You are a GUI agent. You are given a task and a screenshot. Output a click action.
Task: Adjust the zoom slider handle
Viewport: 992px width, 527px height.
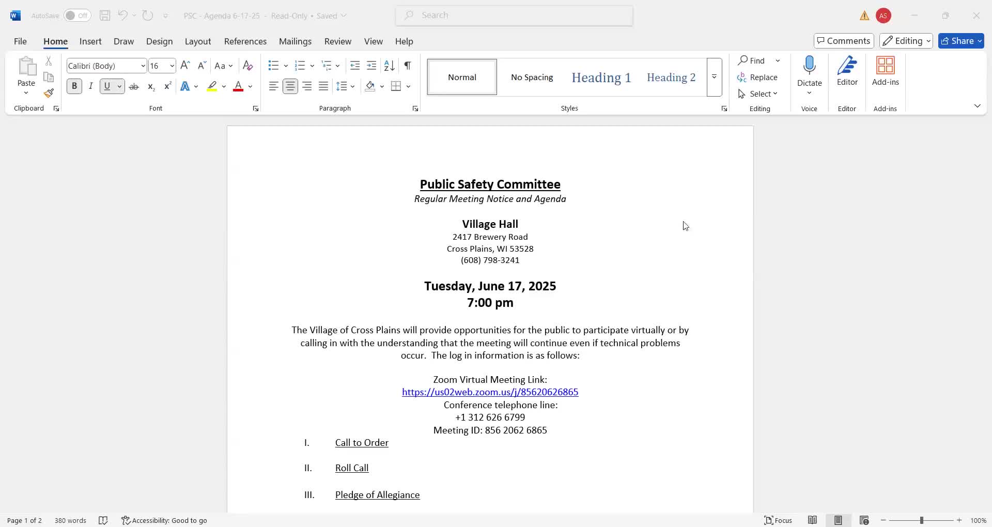921,520
